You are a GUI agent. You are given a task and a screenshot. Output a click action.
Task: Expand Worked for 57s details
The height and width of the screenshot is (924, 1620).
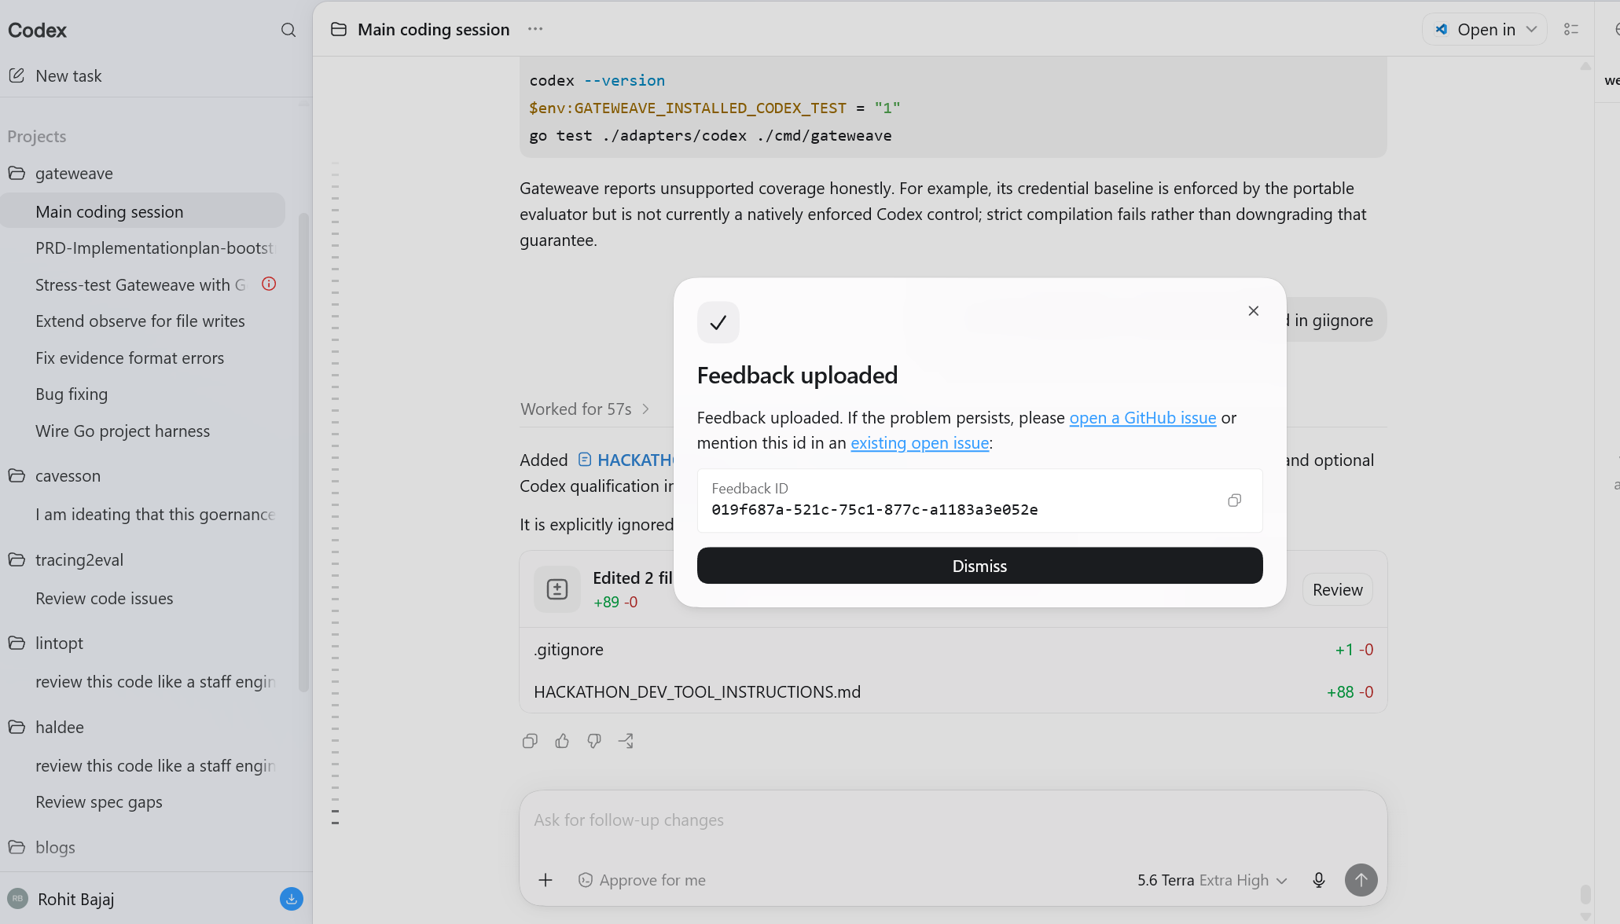click(x=585, y=409)
